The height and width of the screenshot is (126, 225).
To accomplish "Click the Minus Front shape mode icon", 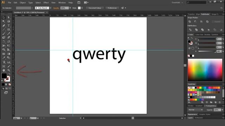I will (195, 22).
